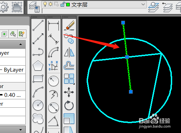Click the 文字层 layer name in combo box
The width and height of the screenshot is (181, 133).
click(79, 5)
